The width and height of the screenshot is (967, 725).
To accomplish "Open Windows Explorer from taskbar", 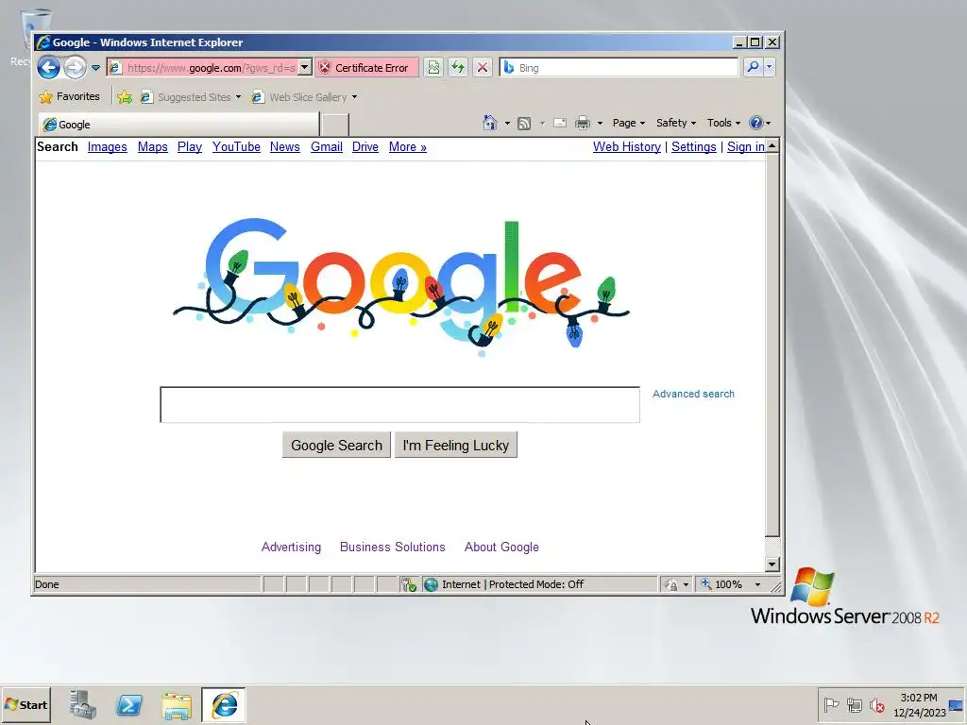I will coord(177,705).
